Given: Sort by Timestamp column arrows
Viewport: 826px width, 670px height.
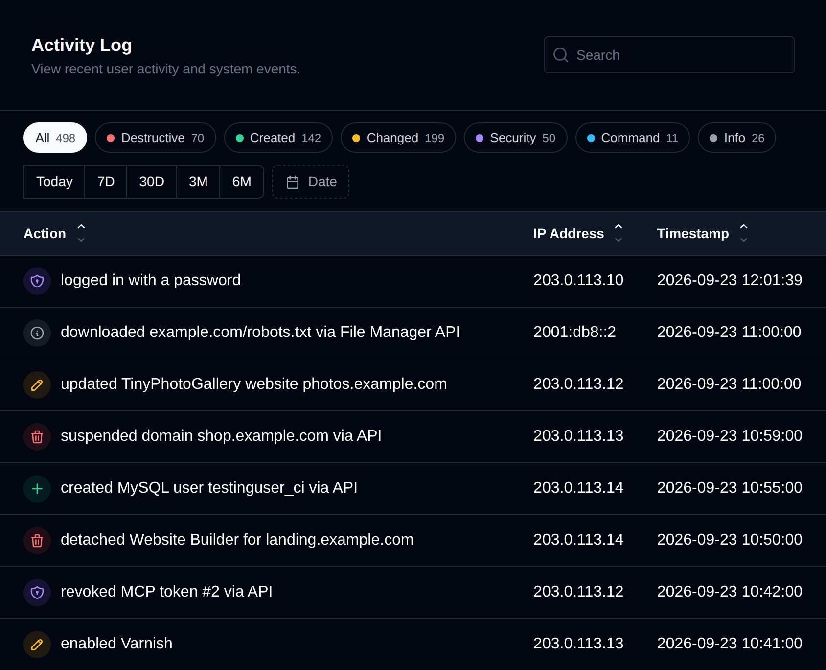Looking at the screenshot, I should click(x=744, y=233).
